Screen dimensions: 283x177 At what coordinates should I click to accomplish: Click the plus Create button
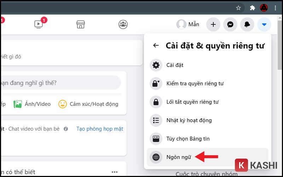(x=213, y=24)
